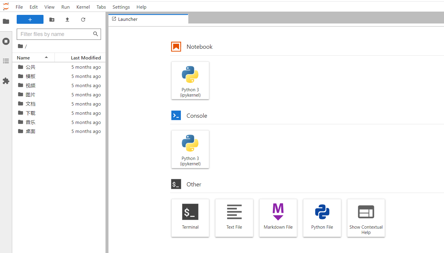Open the Edit menu
The image size is (444, 253).
(x=34, y=7)
